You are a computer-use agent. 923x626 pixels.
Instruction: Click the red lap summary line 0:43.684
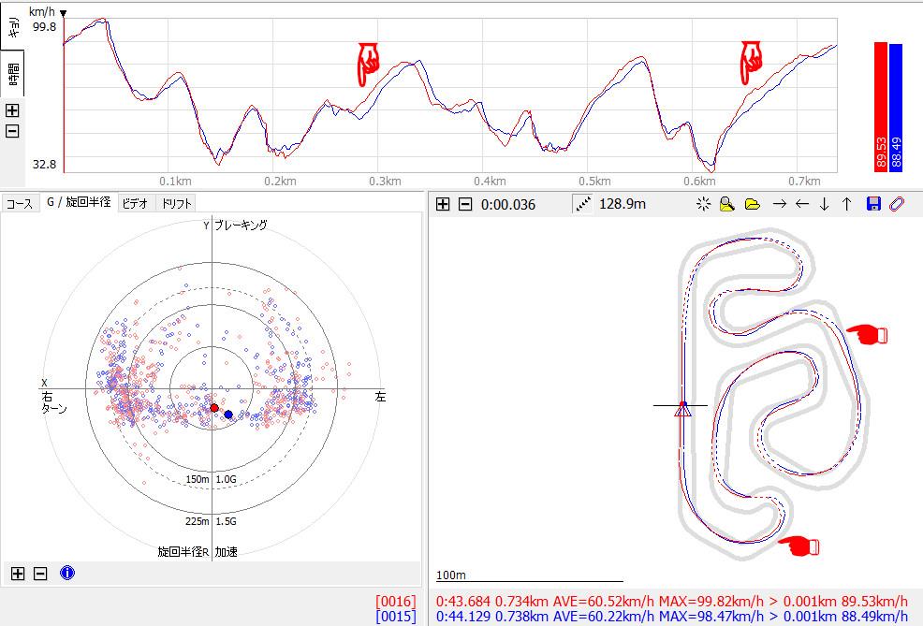671,602
